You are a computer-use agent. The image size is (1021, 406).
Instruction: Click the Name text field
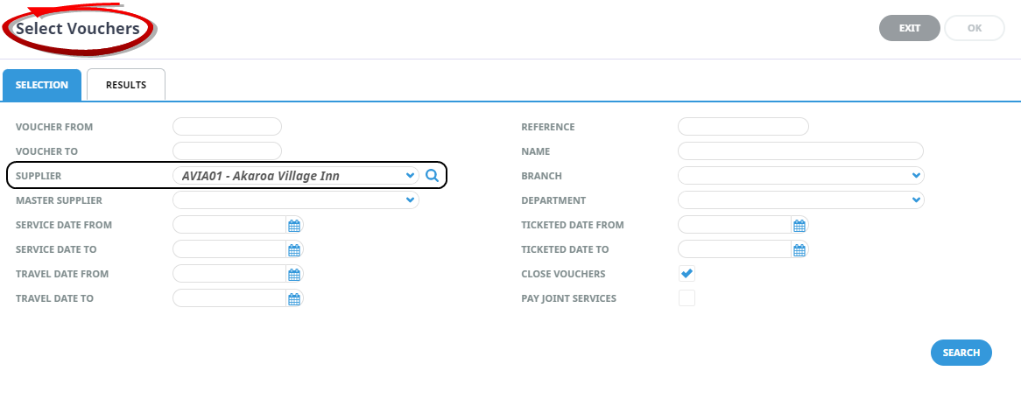click(x=800, y=151)
